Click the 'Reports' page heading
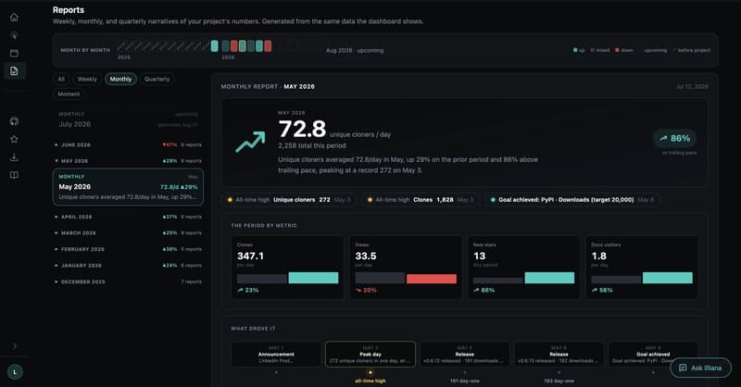This screenshot has width=741, height=387. click(x=69, y=10)
